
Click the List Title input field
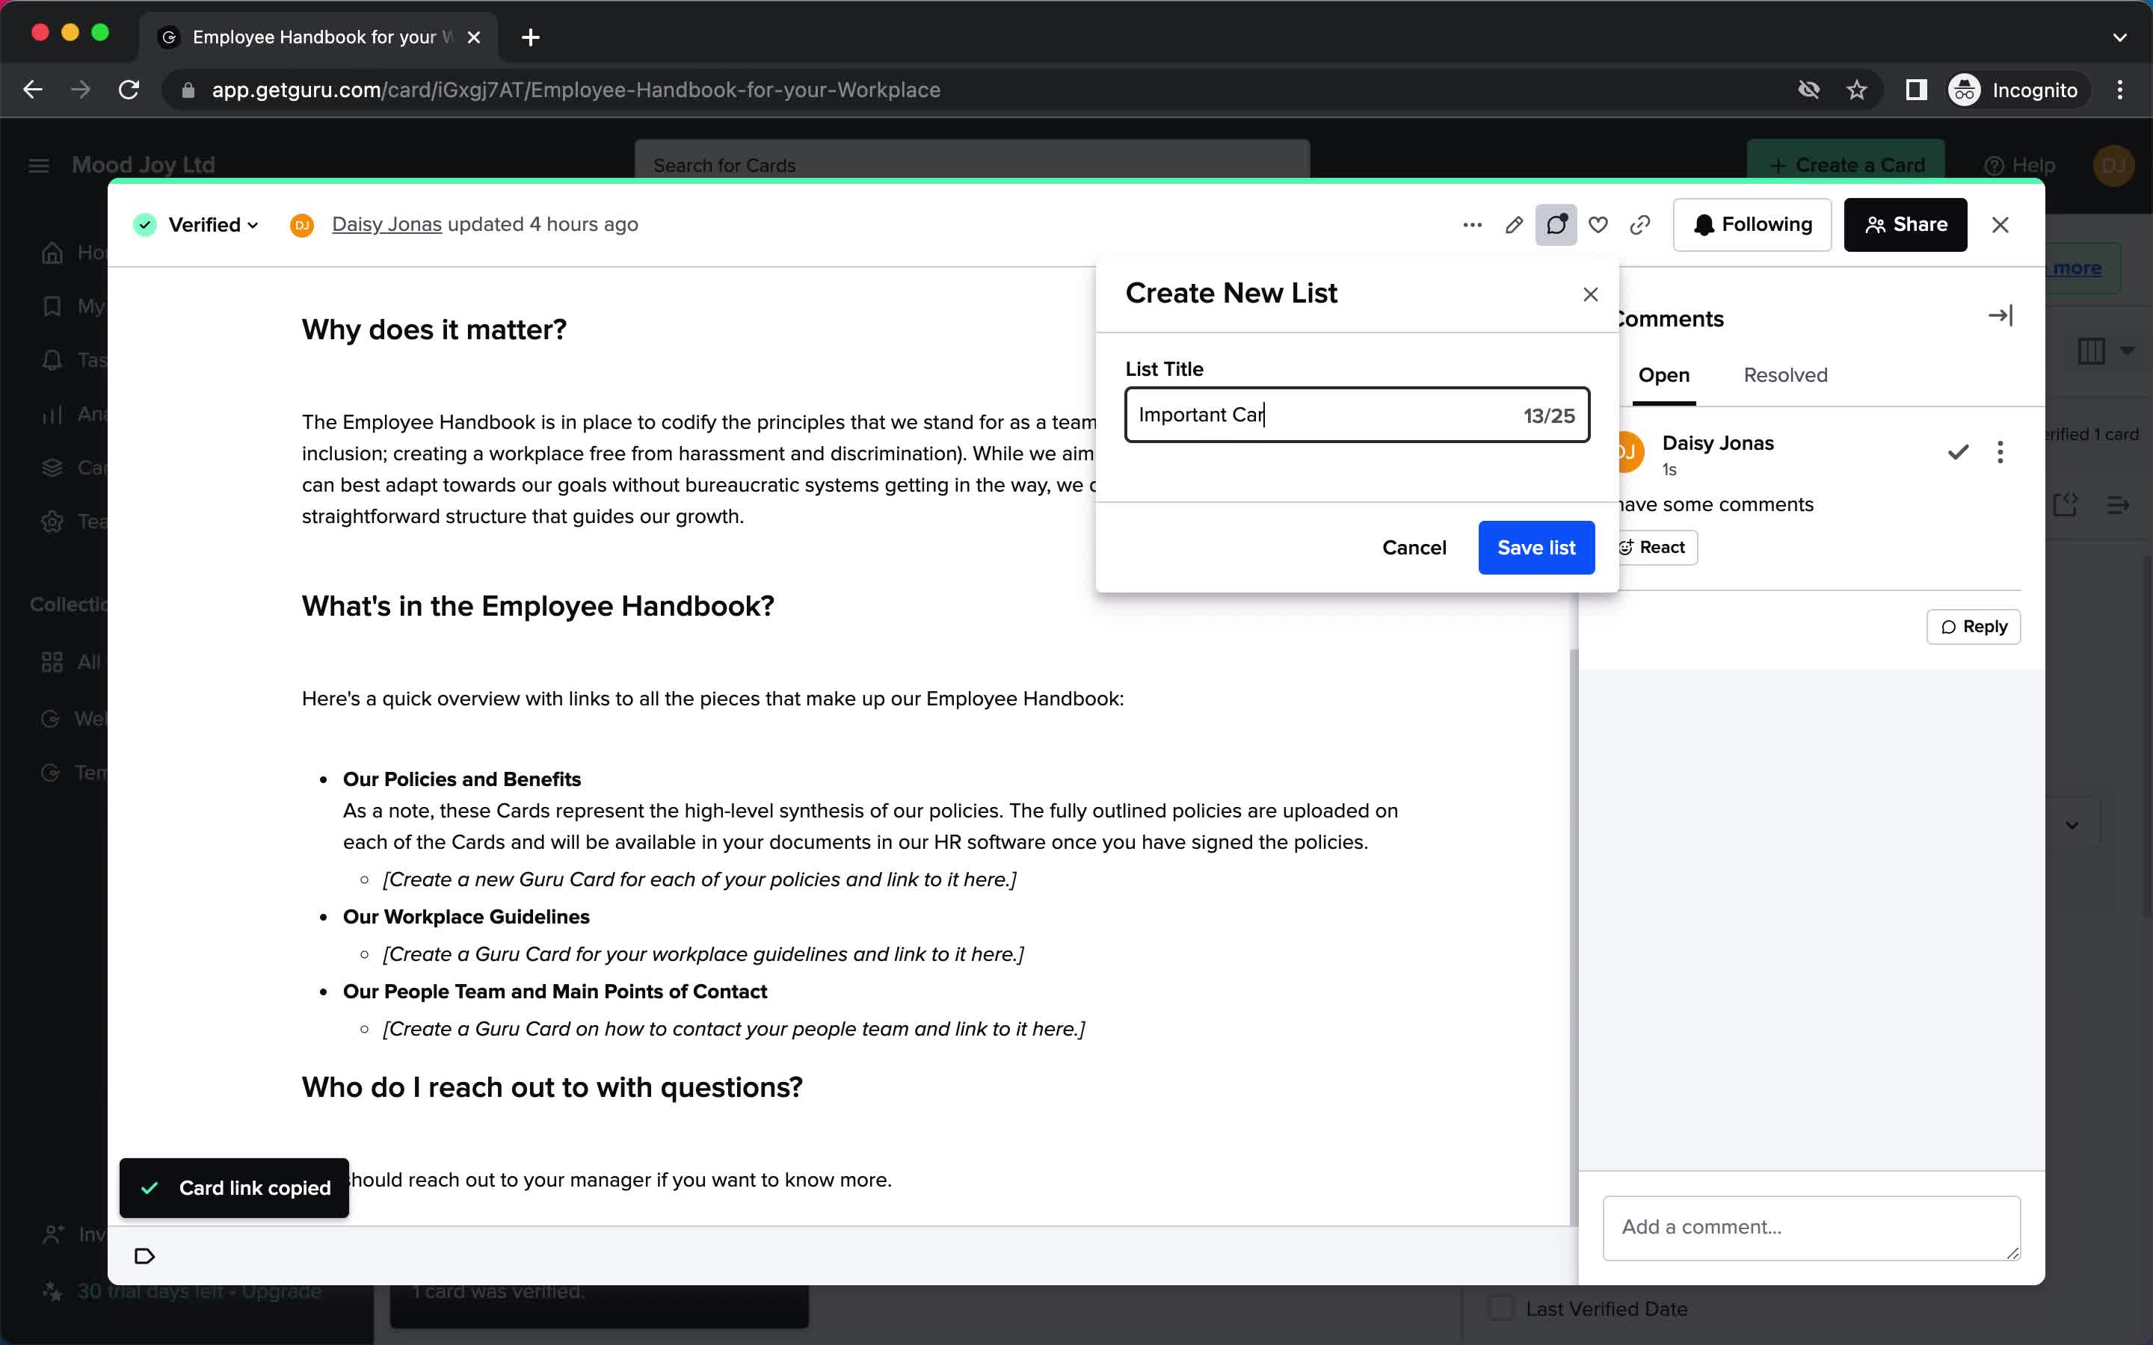click(1357, 415)
